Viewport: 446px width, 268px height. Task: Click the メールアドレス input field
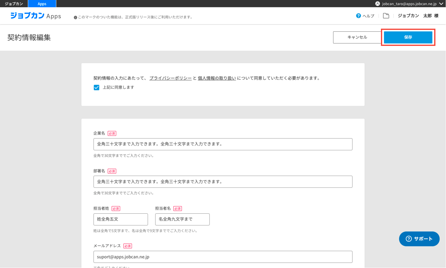pyautogui.click(x=223, y=257)
